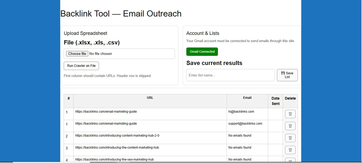Screen dimensions: 362x163
Task: Click the Date Sent column header
Action: coord(275,101)
